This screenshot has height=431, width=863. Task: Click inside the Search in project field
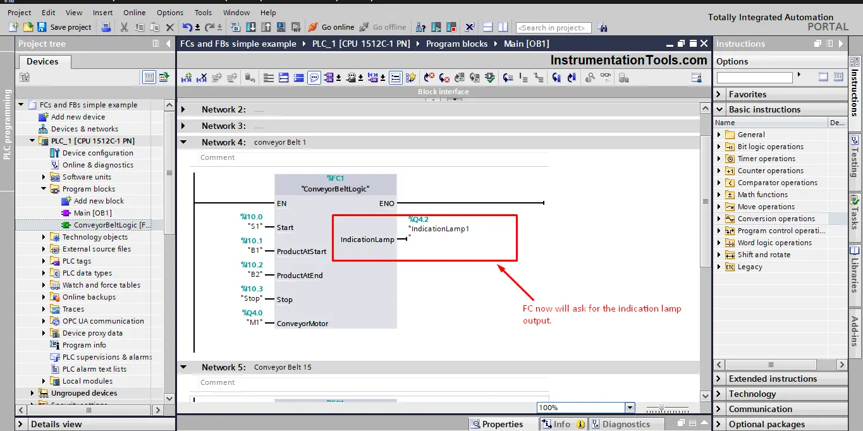pos(553,28)
